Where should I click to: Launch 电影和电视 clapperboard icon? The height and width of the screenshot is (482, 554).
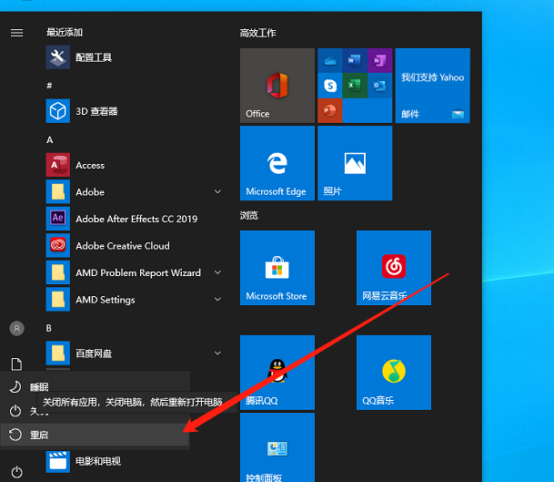(x=58, y=461)
